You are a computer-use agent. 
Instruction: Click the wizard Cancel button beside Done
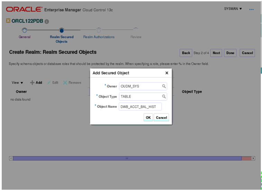click(x=247, y=53)
